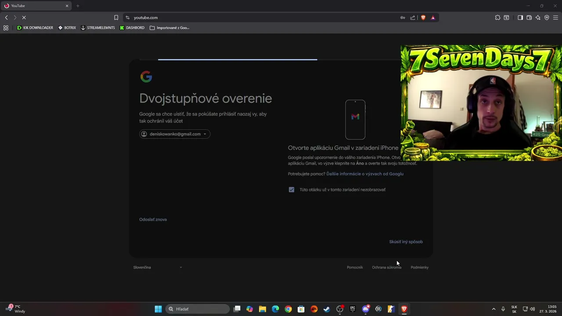Open the Importované z Goo... bookmarks folder
This screenshot has height=316, width=562.
pos(169,28)
